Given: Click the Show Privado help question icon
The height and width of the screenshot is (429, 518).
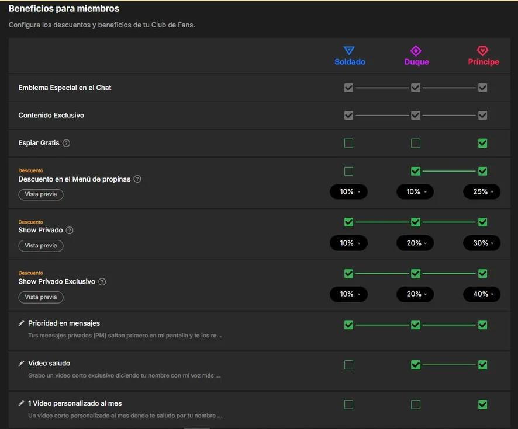Looking at the screenshot, I should pos(70,230).
